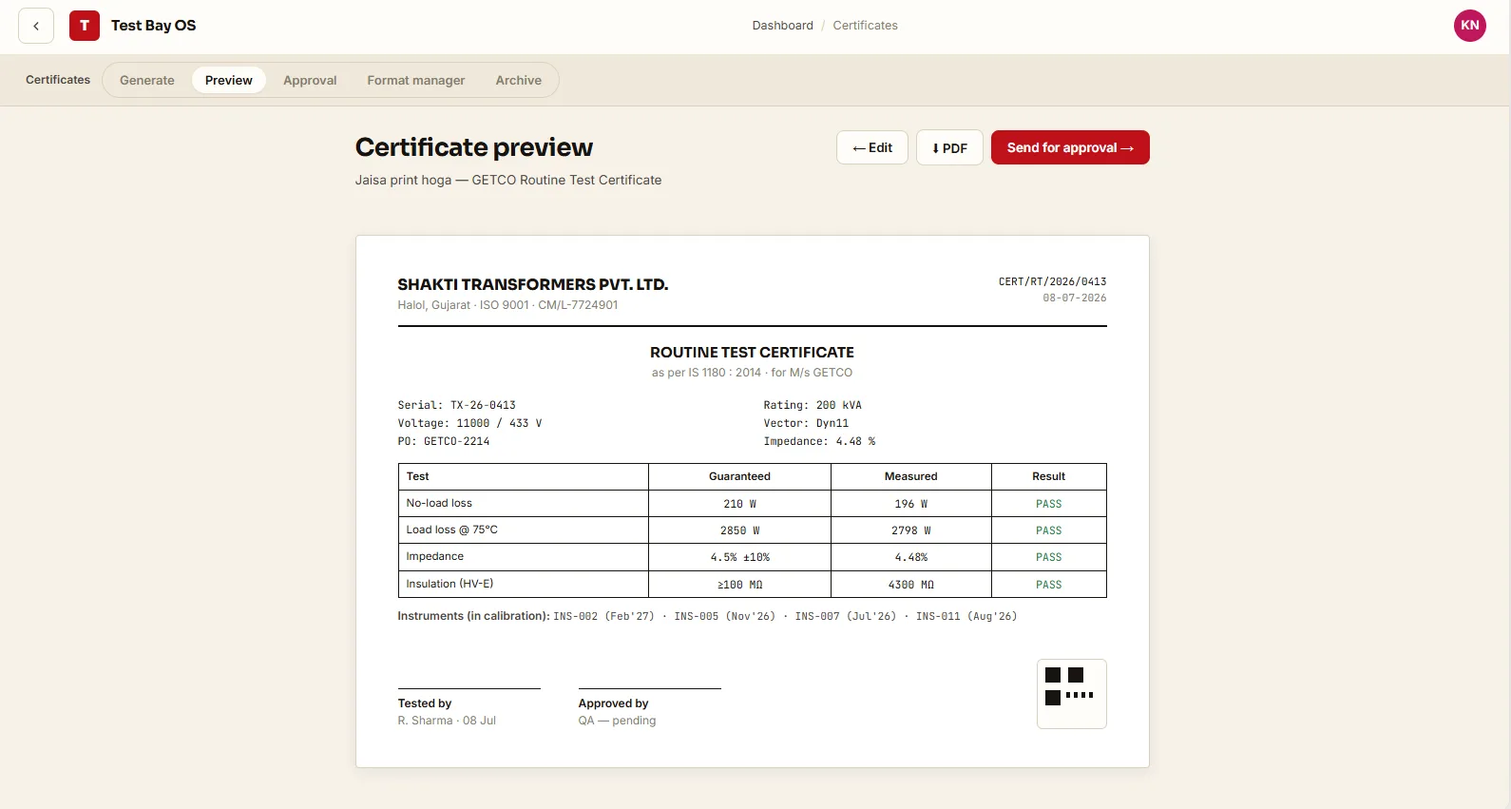The image size is (1511, 809).
Task: Click the 196 W measured value
Action: click(910, 504)
